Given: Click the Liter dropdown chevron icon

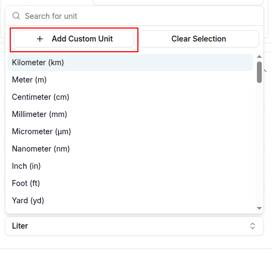Looking at the screenshot, I should coord(253,226).
